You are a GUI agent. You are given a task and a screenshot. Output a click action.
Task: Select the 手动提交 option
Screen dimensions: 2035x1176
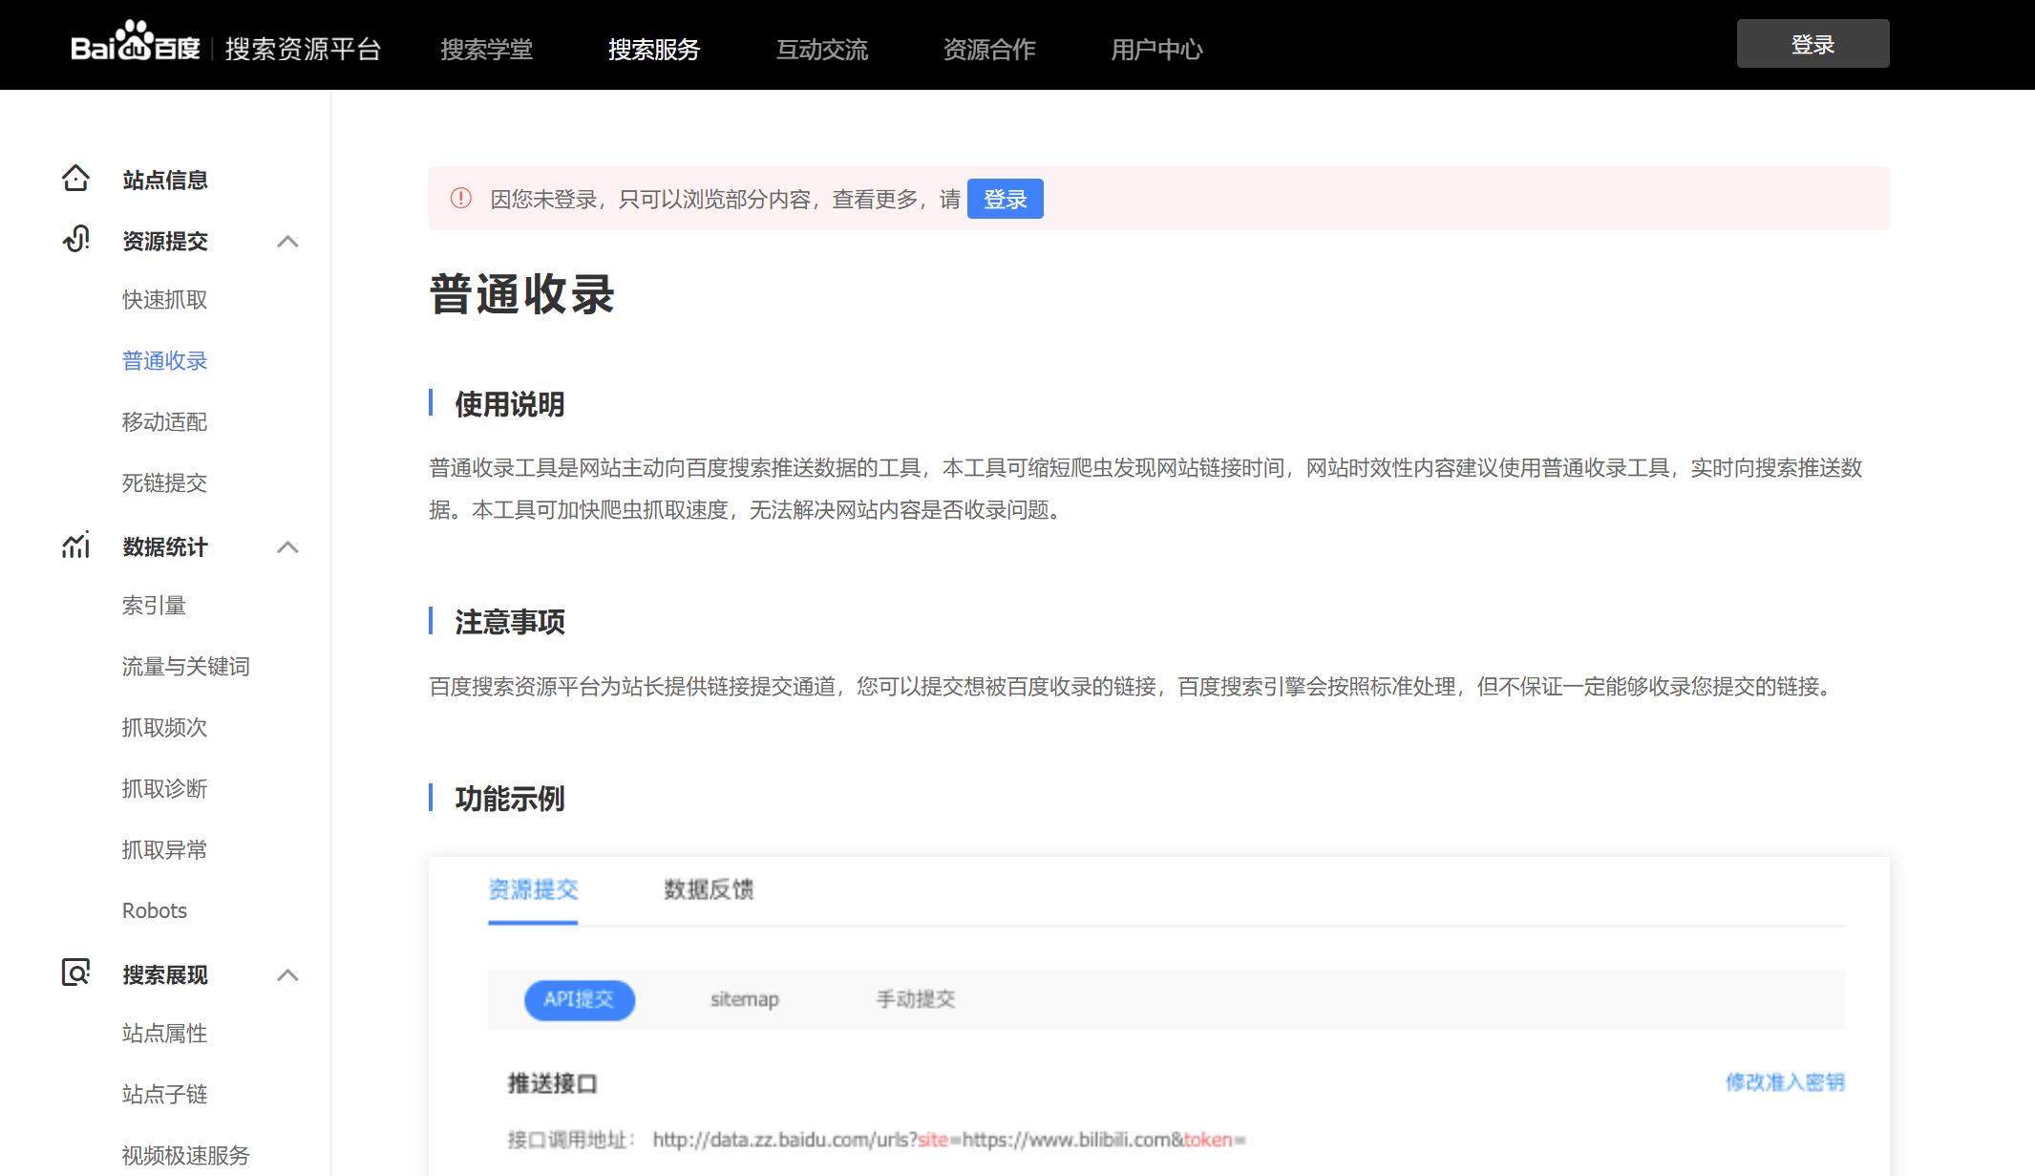pyautogui.click(x=916, y=999)
